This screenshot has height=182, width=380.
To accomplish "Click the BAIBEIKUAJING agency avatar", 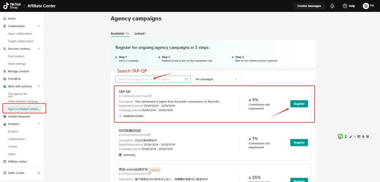I will coord(121,116).
